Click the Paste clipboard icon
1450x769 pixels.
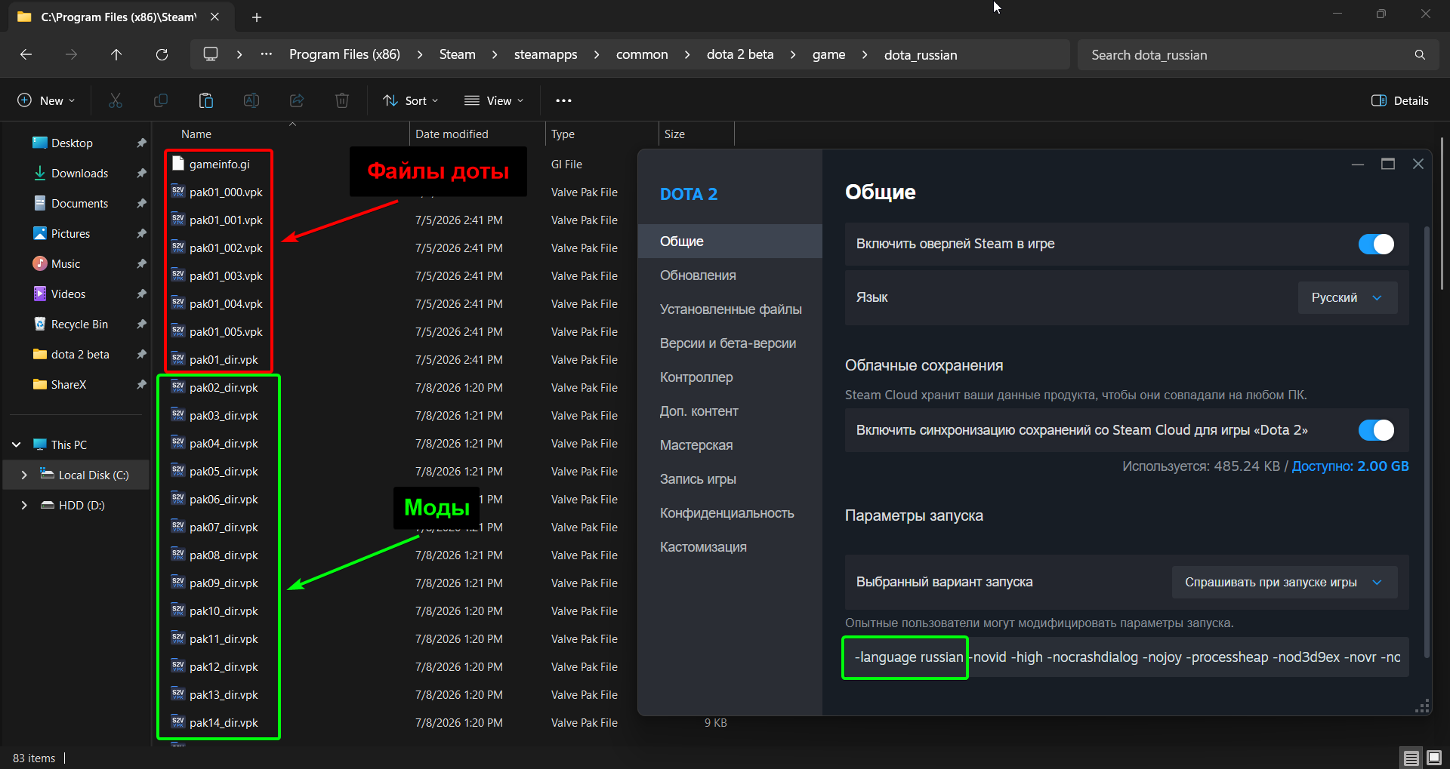tap(206, 100)
